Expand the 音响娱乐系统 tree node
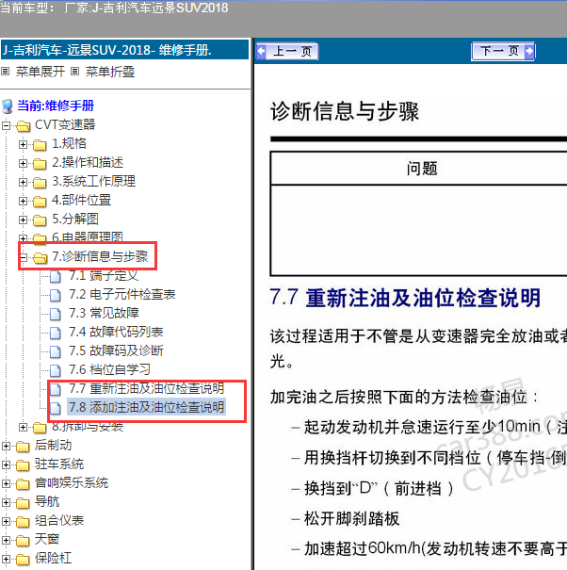The width and height of the screenshot is (567, 570). click(x=6, y=484)
